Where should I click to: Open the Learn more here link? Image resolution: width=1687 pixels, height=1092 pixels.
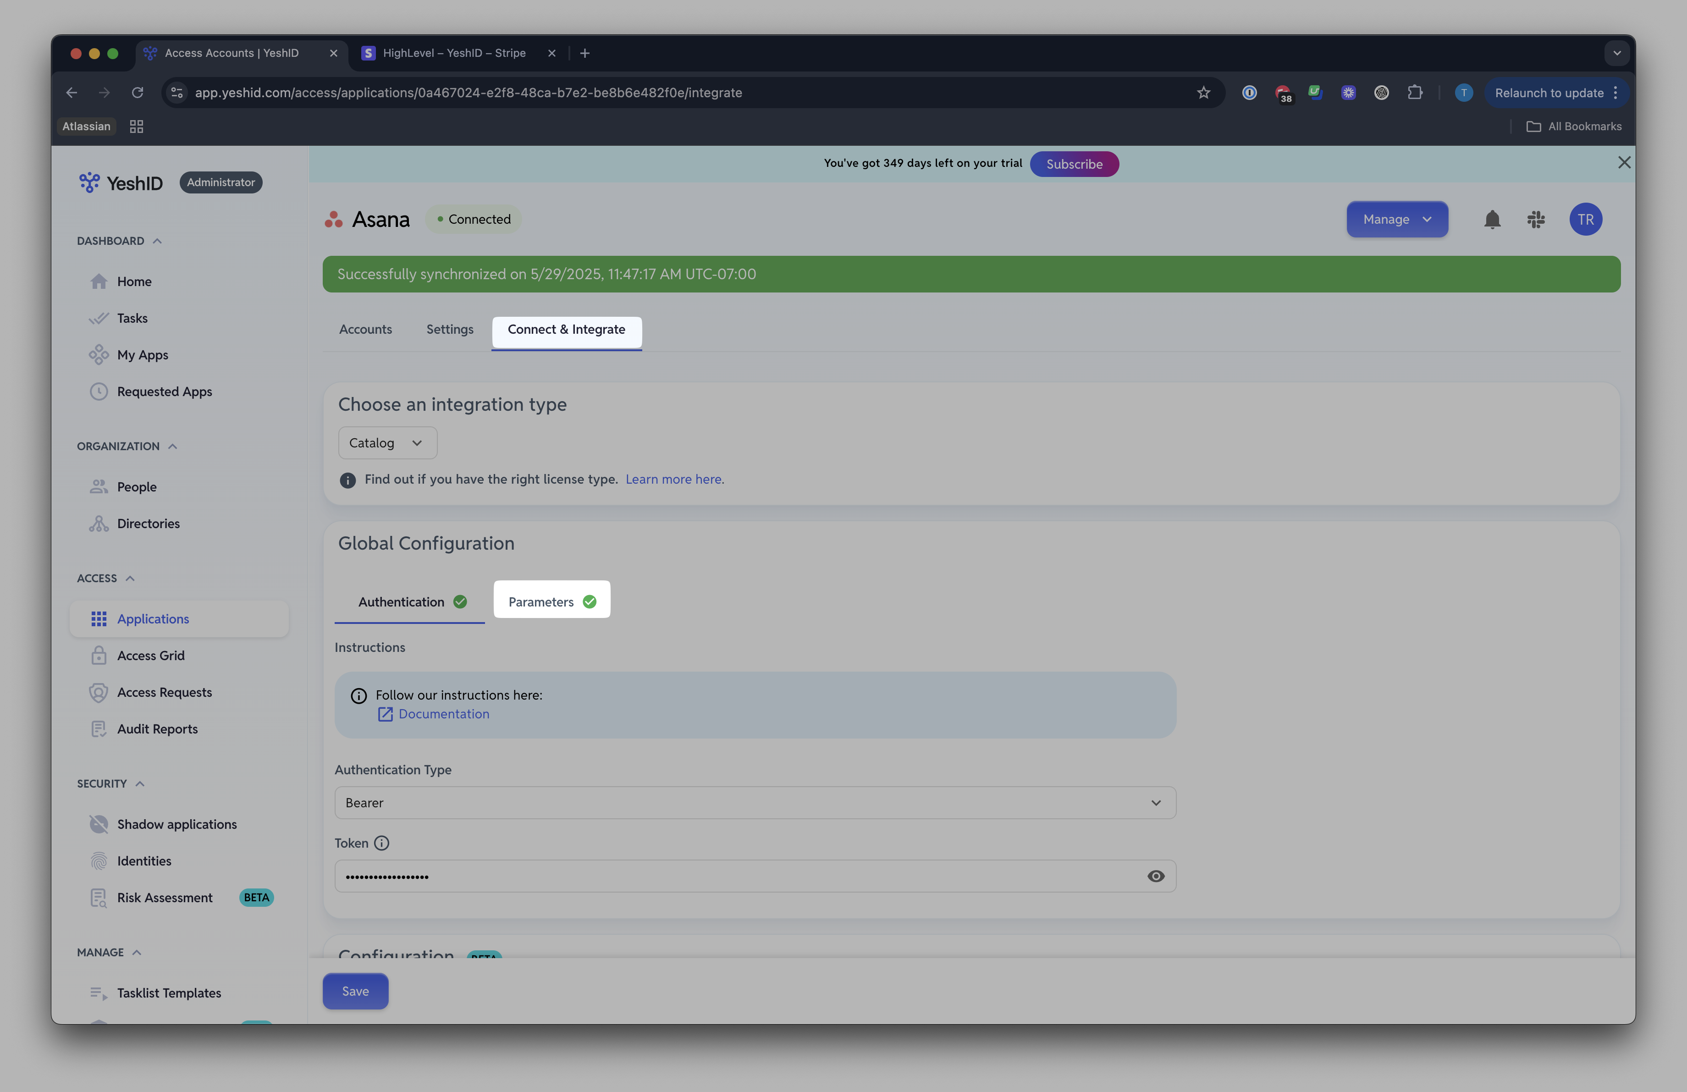(x=675, y=479)
